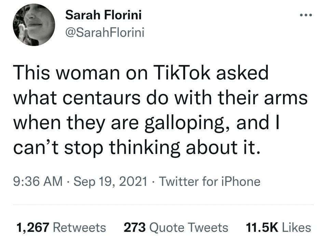Open Sarah Florini's profile picture
328x249 pixels.
[34, 25]
